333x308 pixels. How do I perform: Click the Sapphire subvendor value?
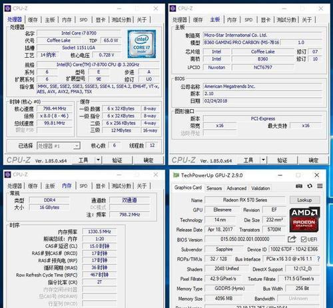click(x=224, y=249)
